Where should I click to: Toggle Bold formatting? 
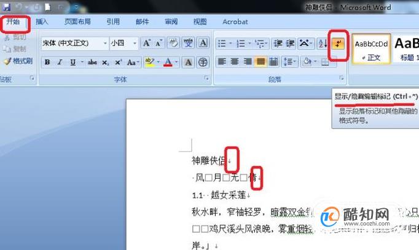click(x=47, y=62)
